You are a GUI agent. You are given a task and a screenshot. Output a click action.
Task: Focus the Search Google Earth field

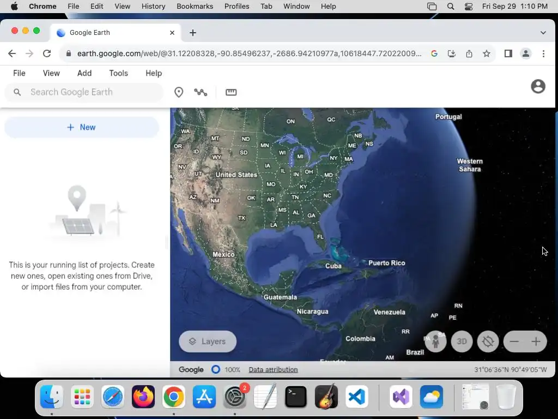pyautogui.click(x=84, y=92)
